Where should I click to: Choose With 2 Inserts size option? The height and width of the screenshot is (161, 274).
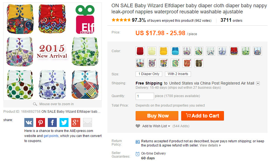pyautogui.click(x=178, y=74)
